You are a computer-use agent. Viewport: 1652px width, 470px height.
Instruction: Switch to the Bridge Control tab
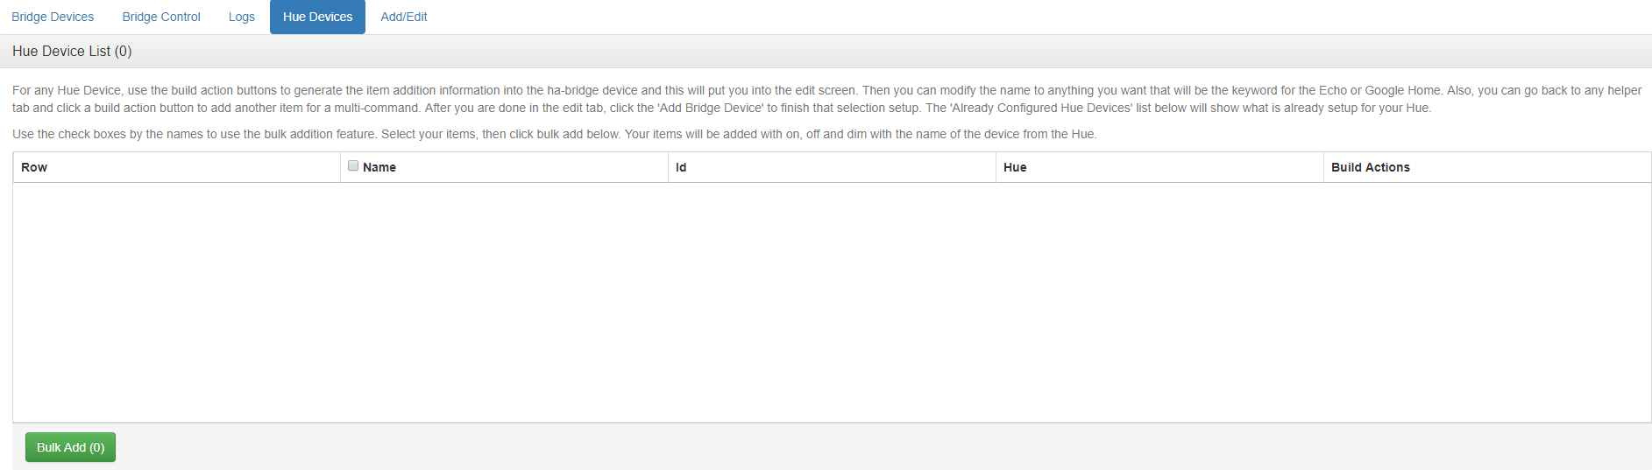pos(161,17)
